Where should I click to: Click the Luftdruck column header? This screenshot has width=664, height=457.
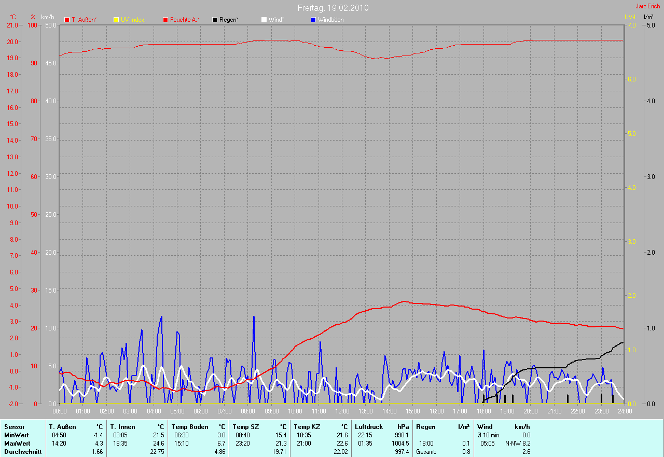(369, 427)
